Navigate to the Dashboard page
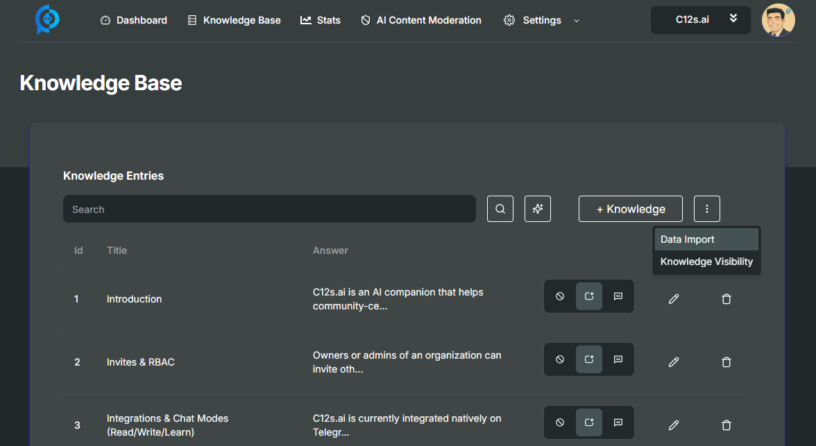 (x=133, y=20)
